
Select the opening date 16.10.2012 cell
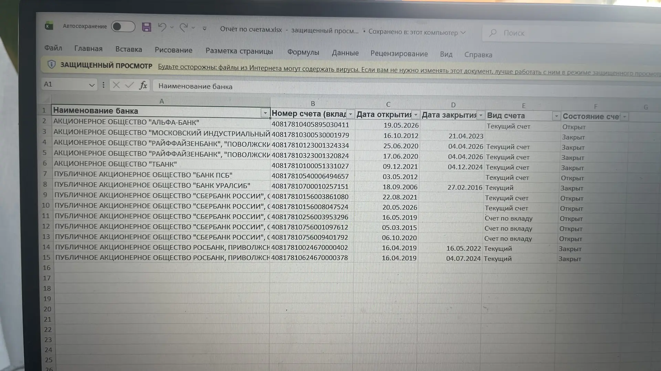[x=387, y=136]
